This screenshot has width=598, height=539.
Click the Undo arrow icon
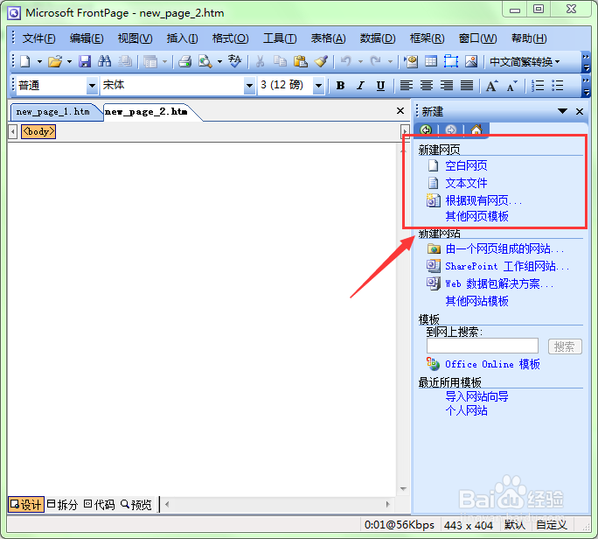tap(346, 61)
